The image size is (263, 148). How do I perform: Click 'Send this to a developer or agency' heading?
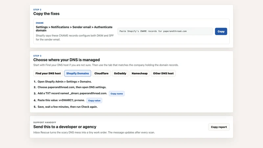(65, 127)
